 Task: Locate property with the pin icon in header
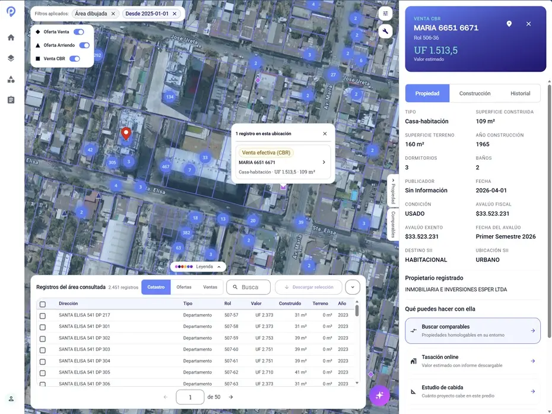click(509, 24)
